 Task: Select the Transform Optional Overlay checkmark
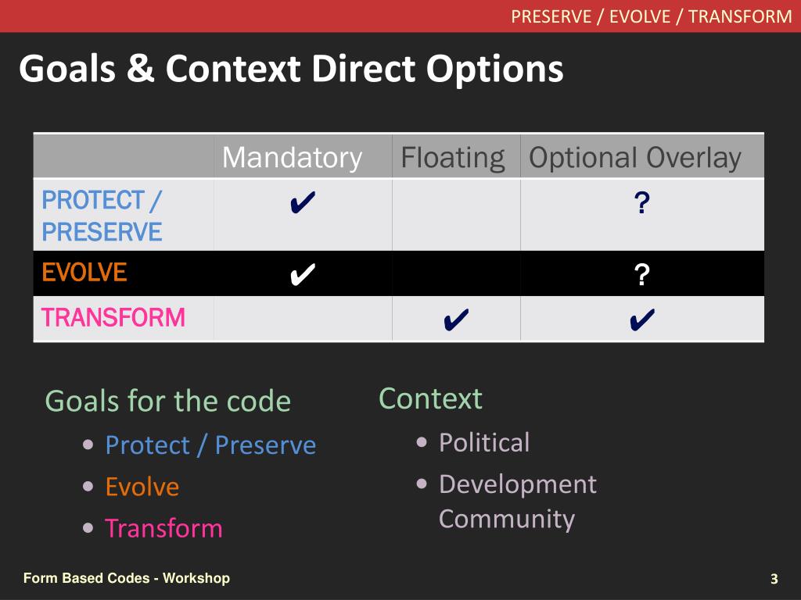[x=642, y=320]
